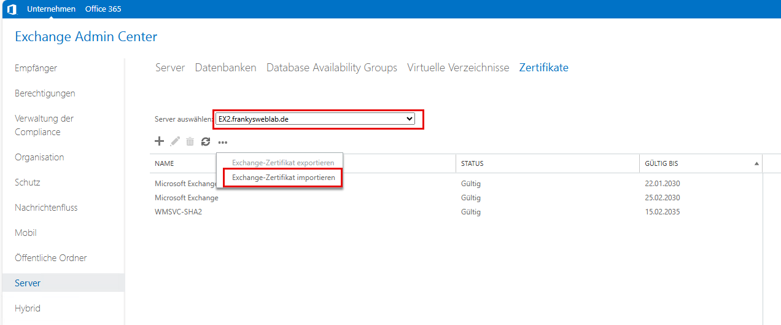
Task: Open the Database Availability Groups tab
Action: (x=332, y=68)
